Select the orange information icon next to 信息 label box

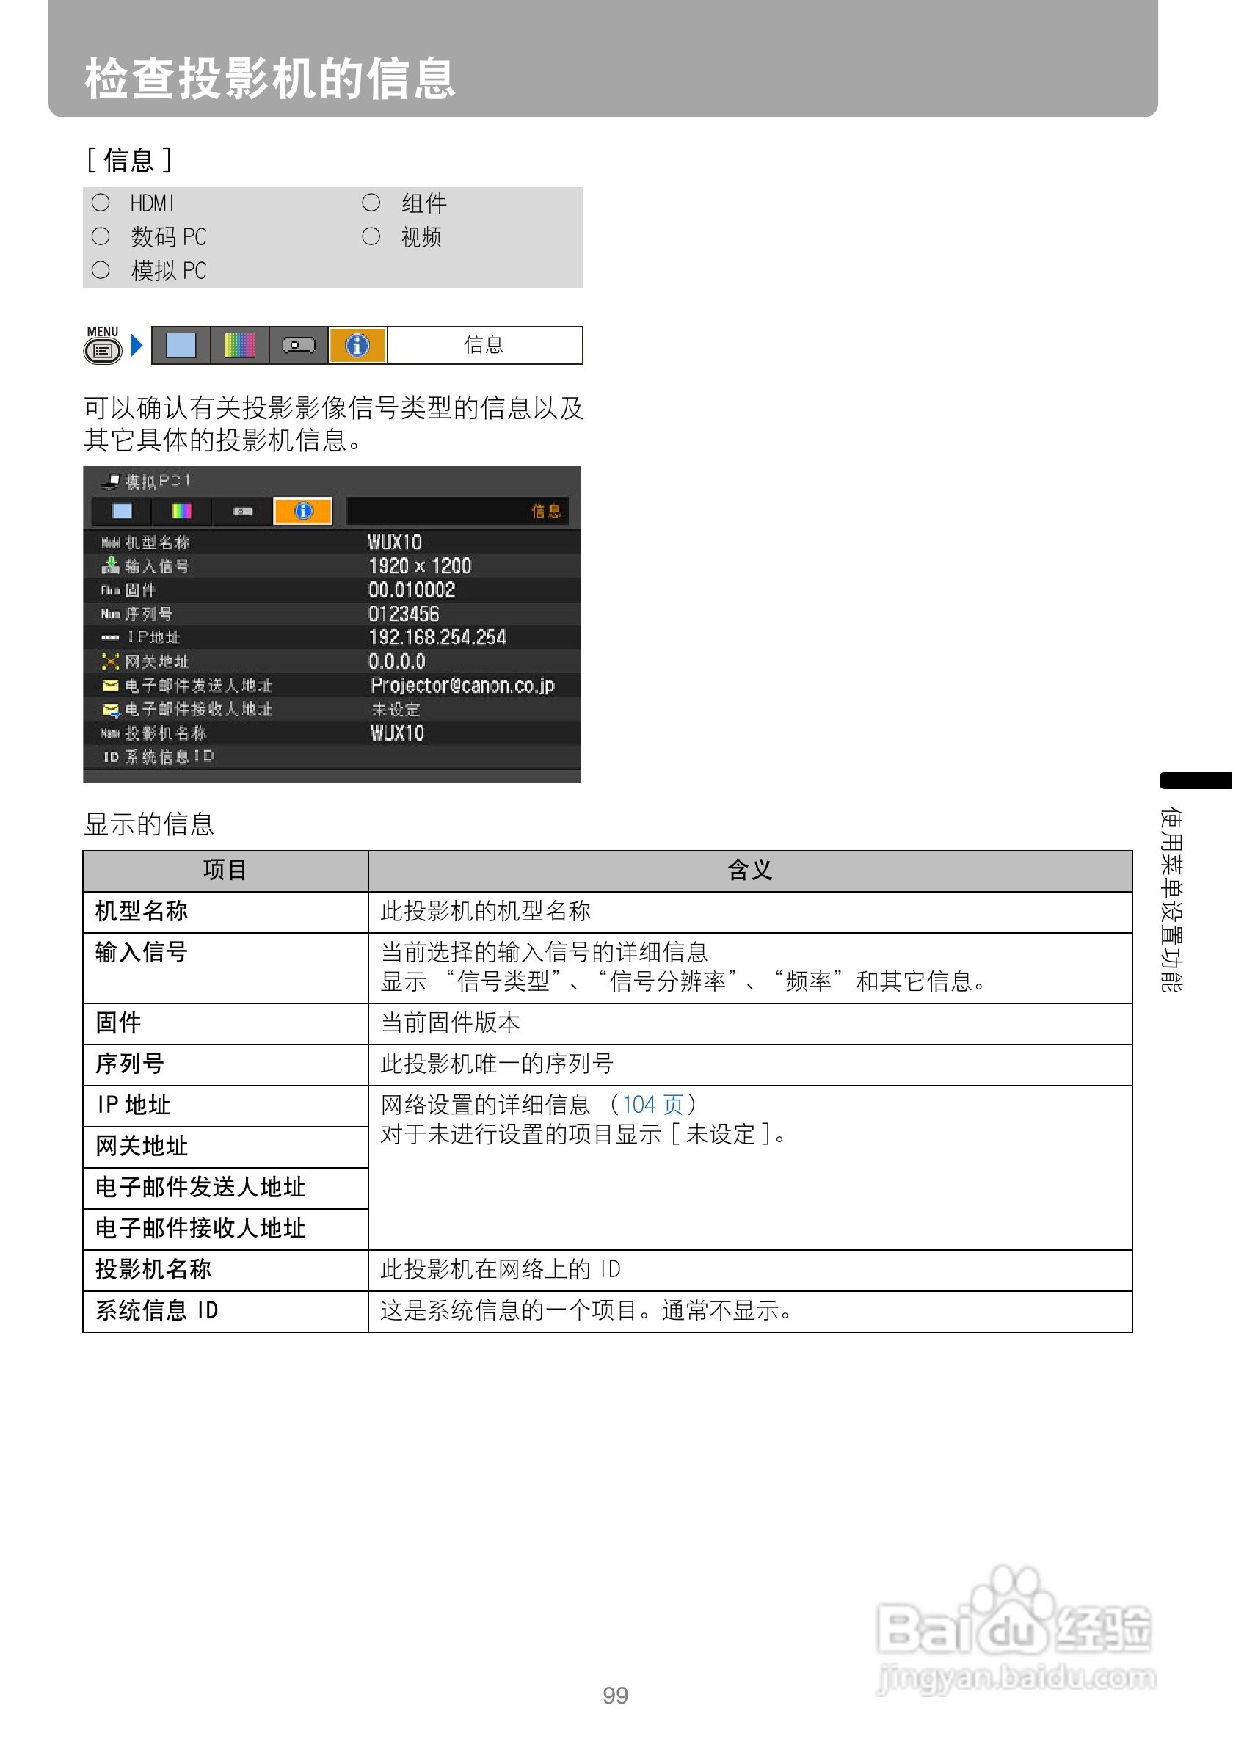click(x=357, y=346)
